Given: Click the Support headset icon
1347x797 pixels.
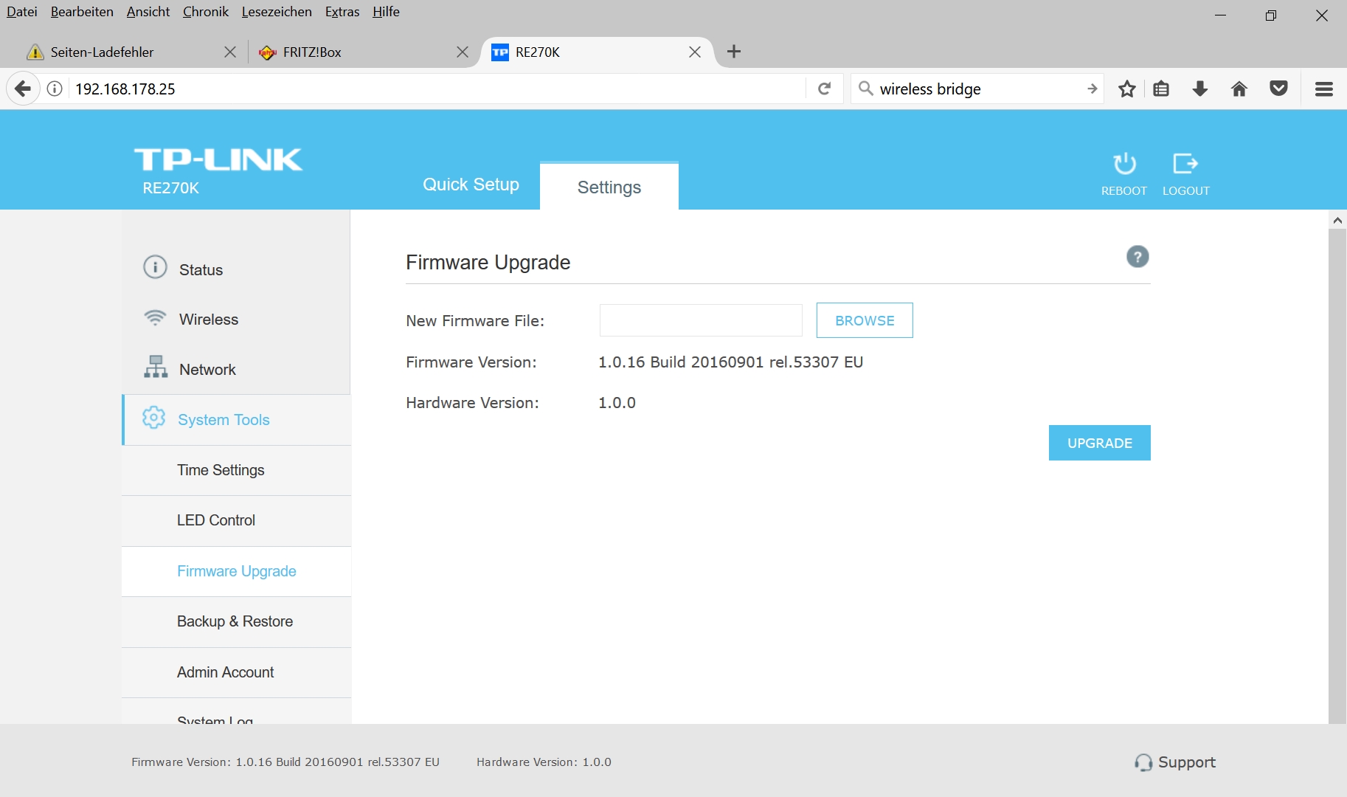Looking at the screenshot, I should pyautogui.click(x=1143, y=762).
